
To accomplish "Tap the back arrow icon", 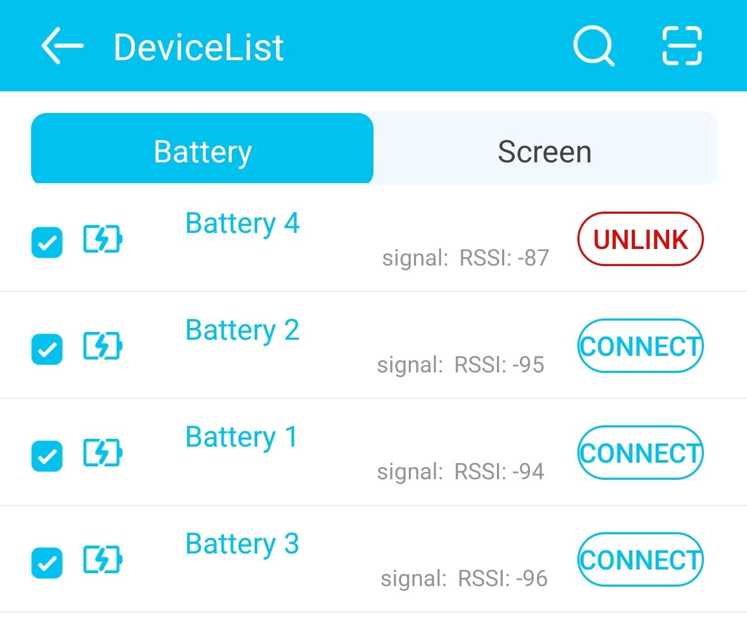I will point(62,46).
